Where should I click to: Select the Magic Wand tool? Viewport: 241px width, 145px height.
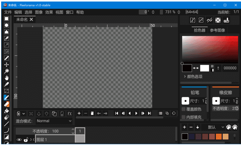tap(6, 45)
